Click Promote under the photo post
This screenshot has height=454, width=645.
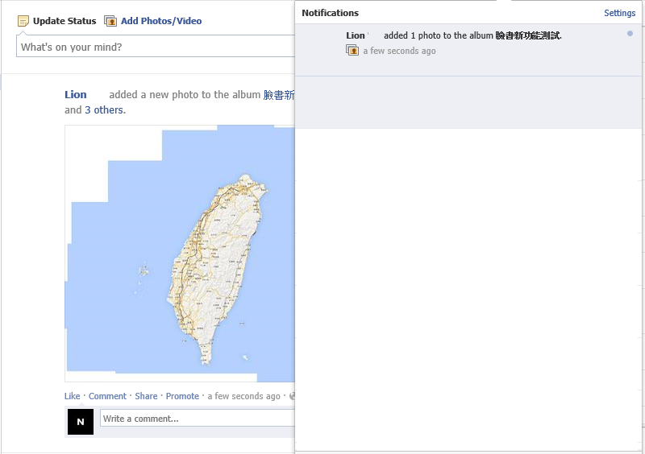[x=182, y=396]
